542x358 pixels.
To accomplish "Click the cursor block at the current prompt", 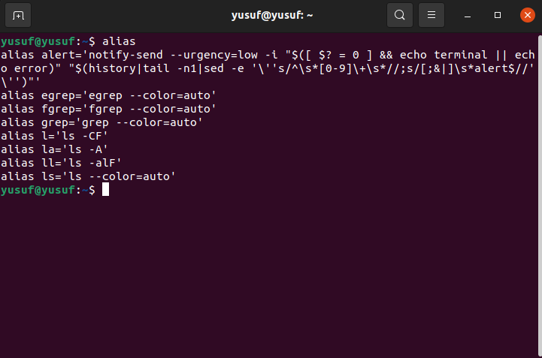I will pos(105,190).
